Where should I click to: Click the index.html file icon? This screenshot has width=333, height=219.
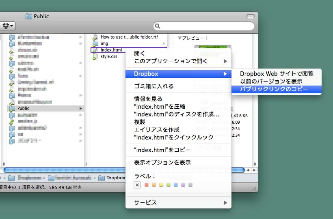95,50
